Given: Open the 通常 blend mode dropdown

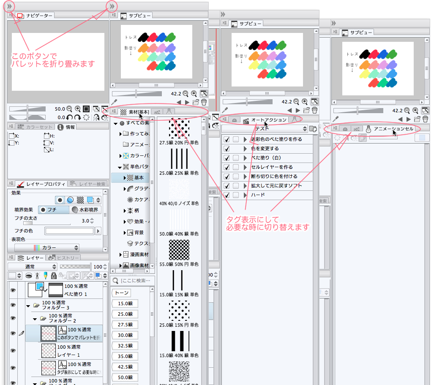Looking at the screenshot, I should pos(33,267).
